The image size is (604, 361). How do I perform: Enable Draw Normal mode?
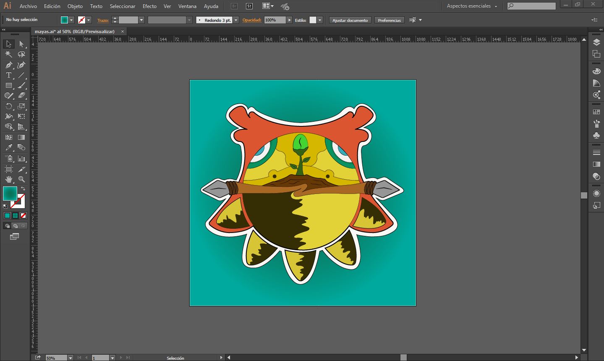click(7, 226)
